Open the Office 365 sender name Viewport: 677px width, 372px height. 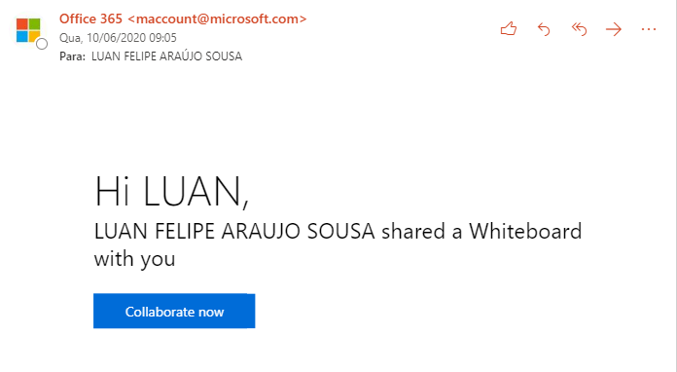tap(90, 19)
